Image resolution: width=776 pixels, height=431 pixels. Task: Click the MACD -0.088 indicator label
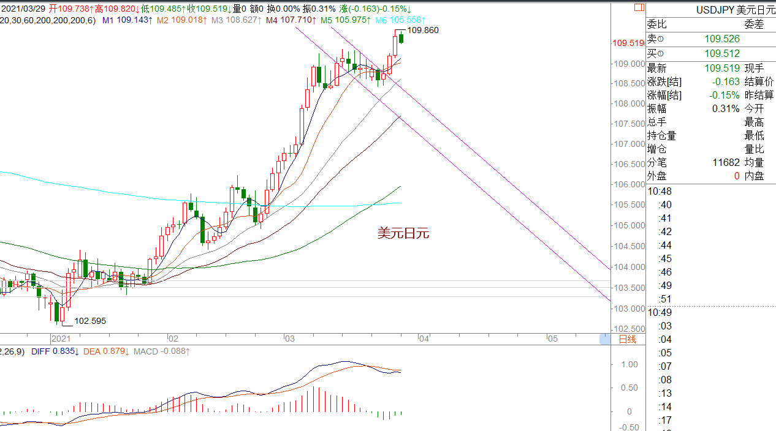[x=162, y=351]
